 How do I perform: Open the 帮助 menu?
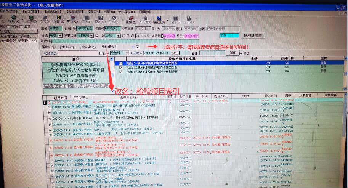coord(145,12)
